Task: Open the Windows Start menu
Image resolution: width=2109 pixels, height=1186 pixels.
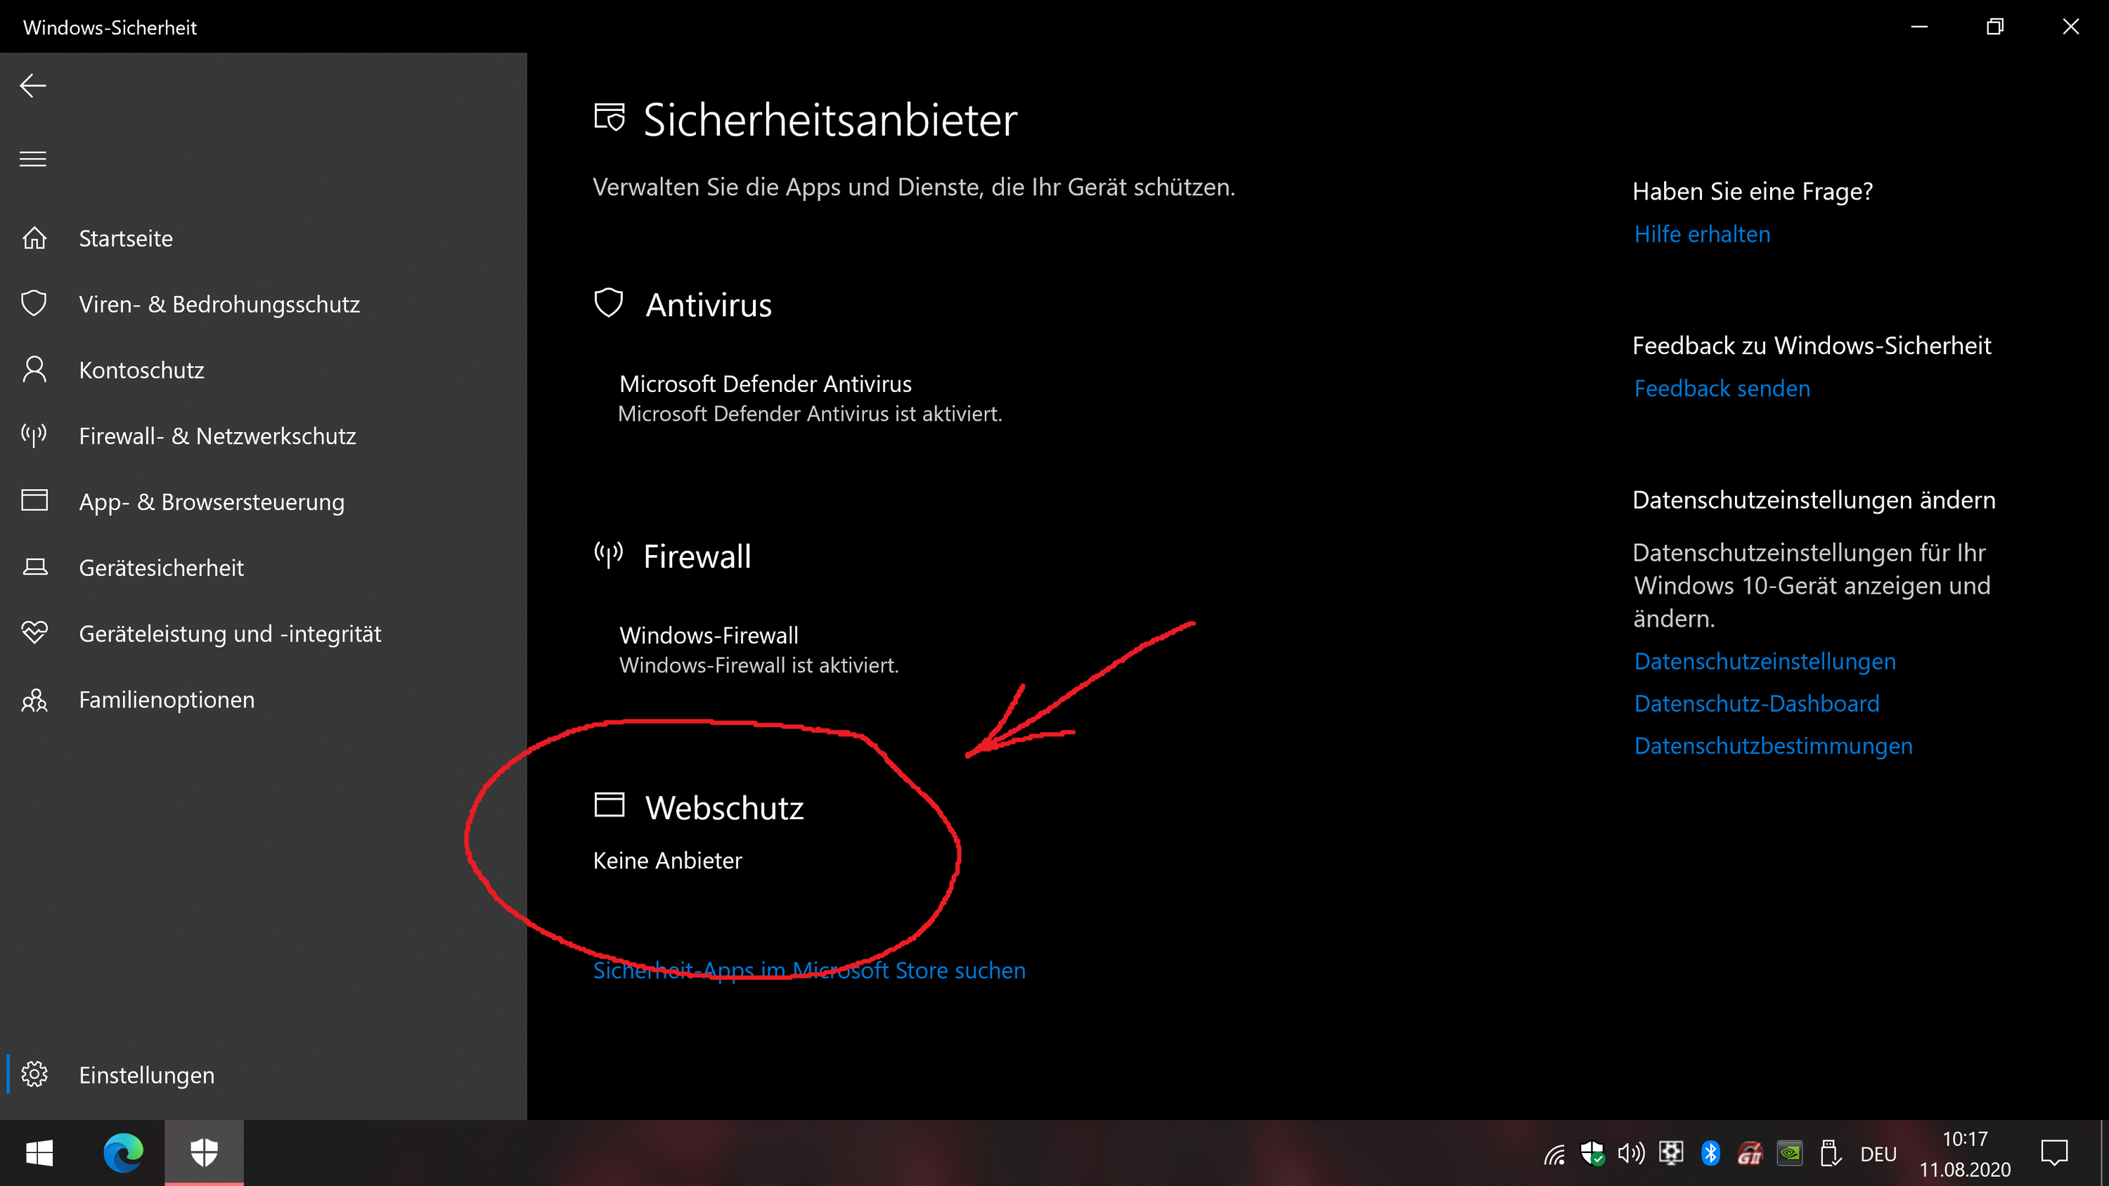Action: coord(39,1153)
